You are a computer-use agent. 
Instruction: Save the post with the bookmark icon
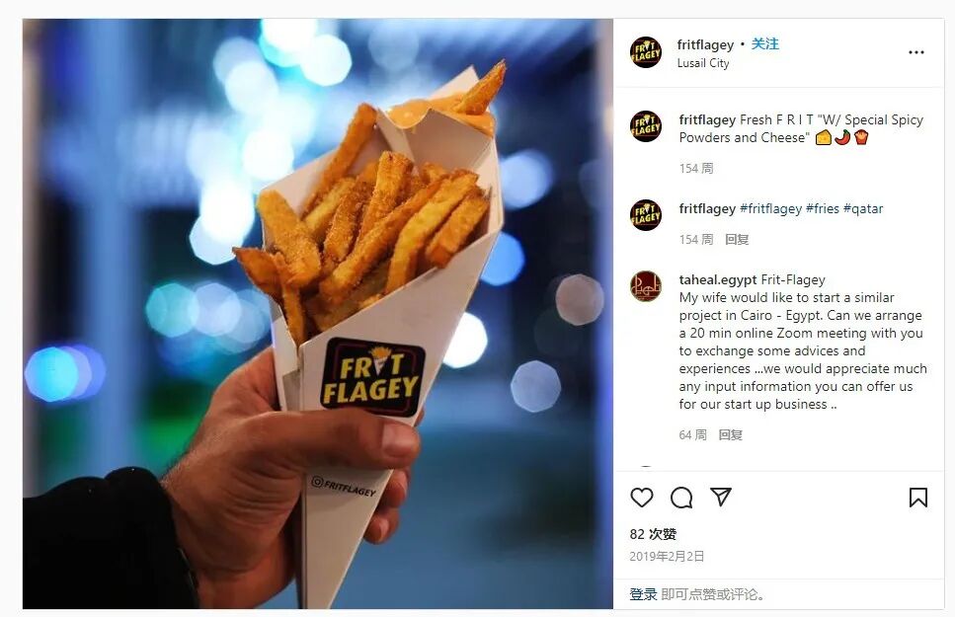(x=917, y=497)
